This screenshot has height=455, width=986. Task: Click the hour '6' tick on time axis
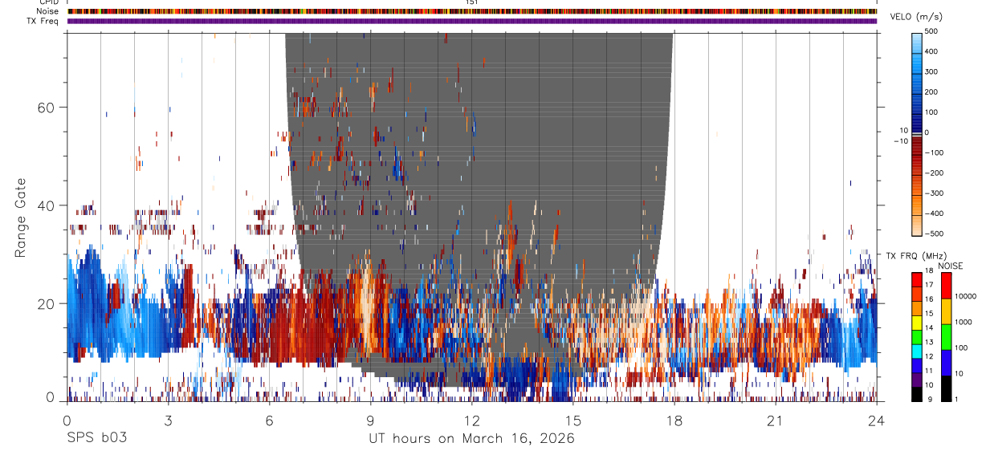269,420
